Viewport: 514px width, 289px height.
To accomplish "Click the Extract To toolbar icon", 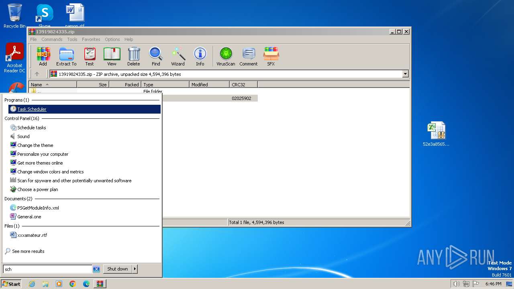I will (66, 57).
